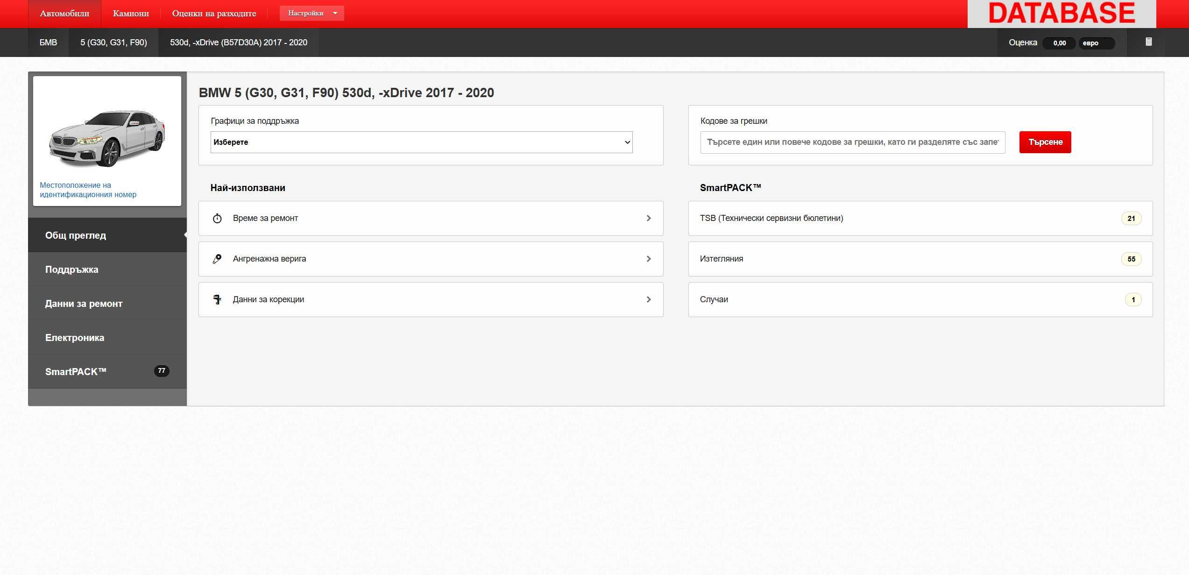Open the Случаи row
The width and height of the screenshot is (1189, 575).
click(920, 299)
